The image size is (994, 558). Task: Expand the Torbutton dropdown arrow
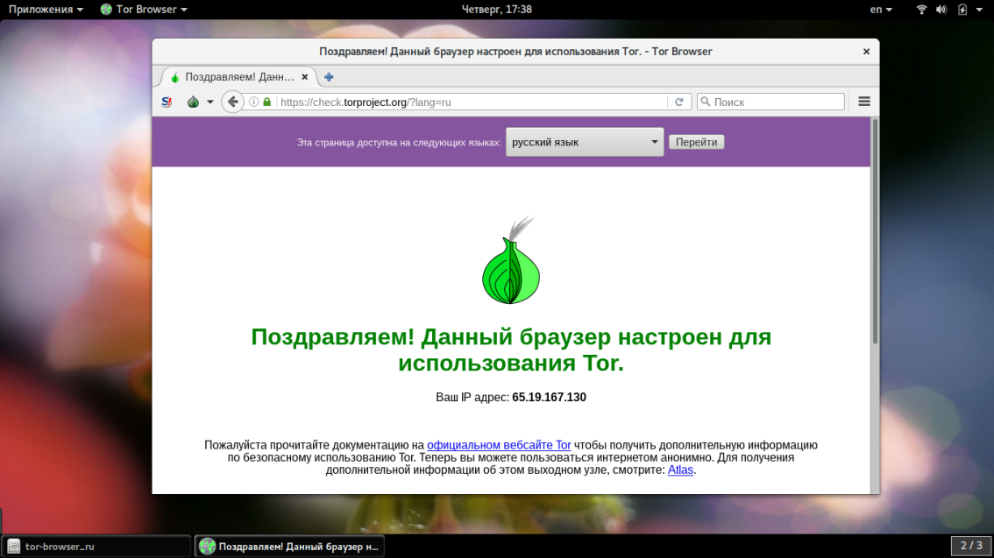(209, 102)
